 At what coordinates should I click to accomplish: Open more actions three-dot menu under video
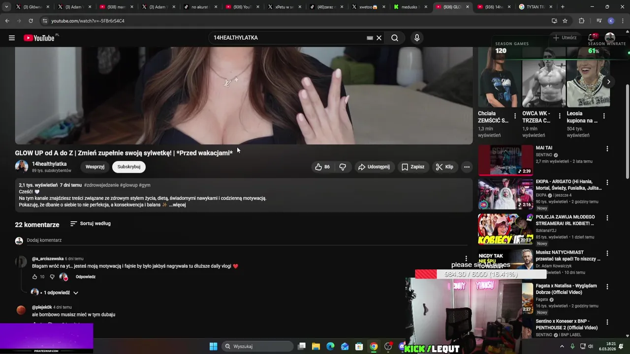(x=467, y=167)
